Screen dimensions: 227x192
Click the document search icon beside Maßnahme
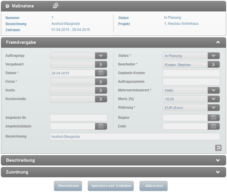point(56,6)
